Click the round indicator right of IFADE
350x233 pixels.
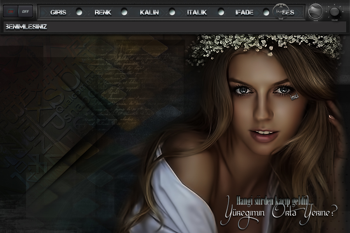266,12
